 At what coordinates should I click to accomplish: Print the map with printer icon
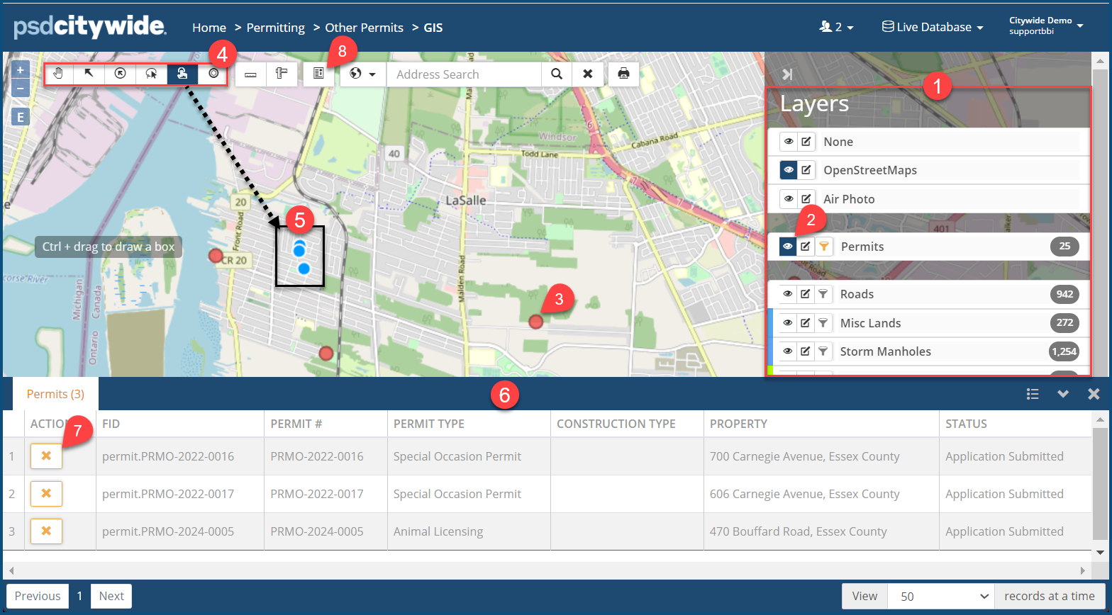[x=623, y=74]
